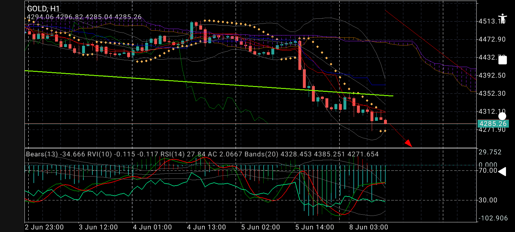Tap the 4271.90 price axis label

click(x=492, y=130)
